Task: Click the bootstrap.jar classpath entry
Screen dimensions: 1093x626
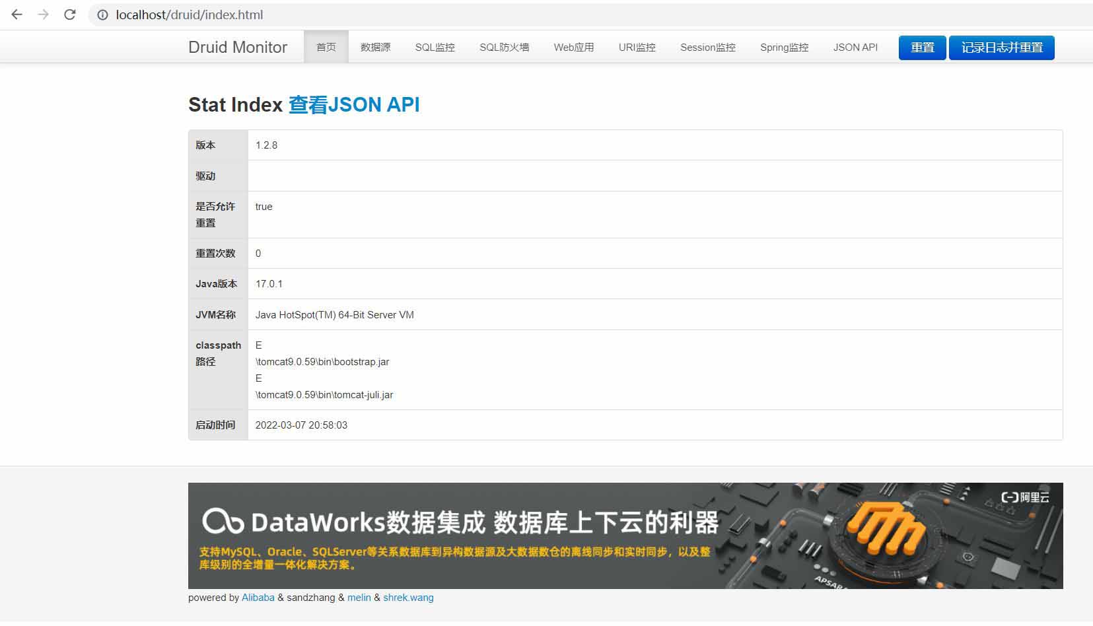Action: (322, 362)
